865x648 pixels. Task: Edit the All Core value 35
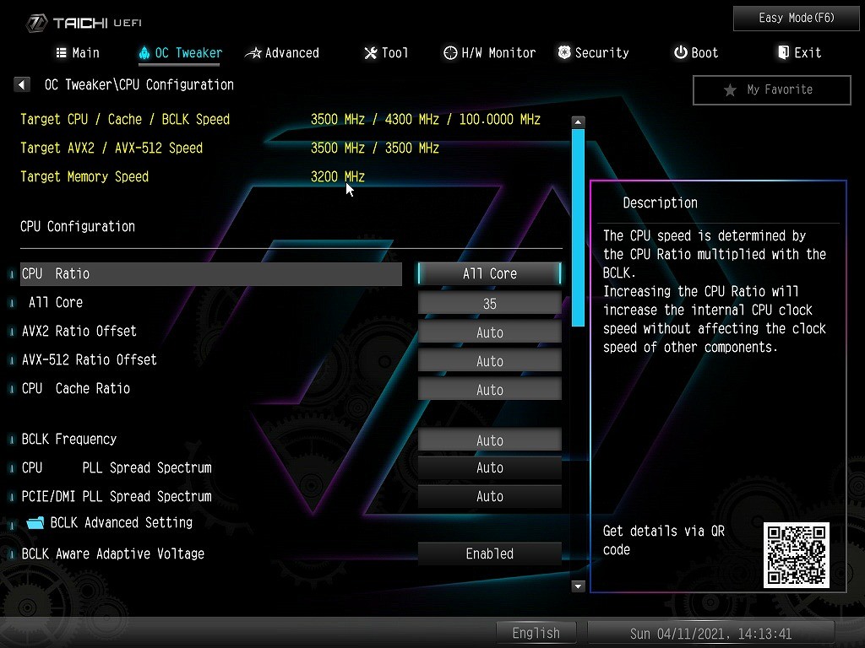[x=489, y=304]
